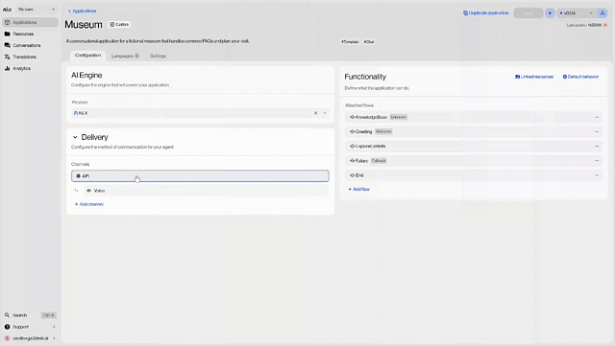Image resolution: width=615 pixels, height=346 pixels.
Task: Click the NLX logo in the sidebar
Action: 7,10
